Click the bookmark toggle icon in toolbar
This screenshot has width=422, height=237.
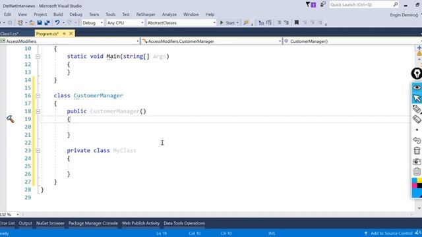(297, 23)
